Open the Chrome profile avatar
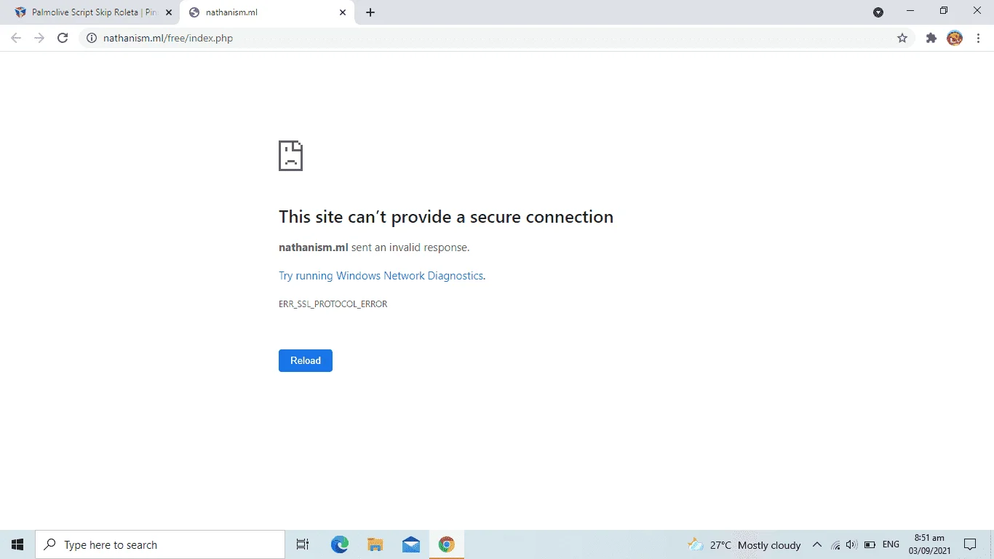994x559 pixels. coord(955,38)
